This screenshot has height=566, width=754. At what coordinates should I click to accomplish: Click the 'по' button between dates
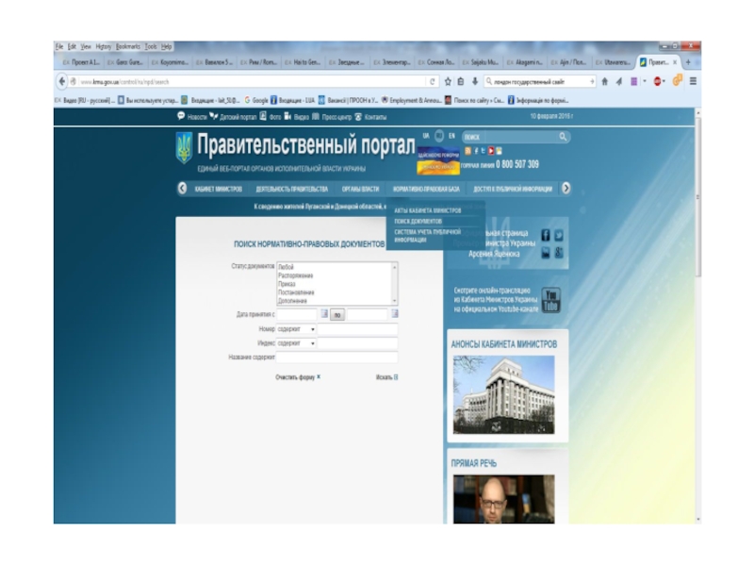tap(337, 315)
